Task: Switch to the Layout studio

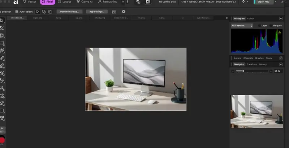Action: pos(64,2)
